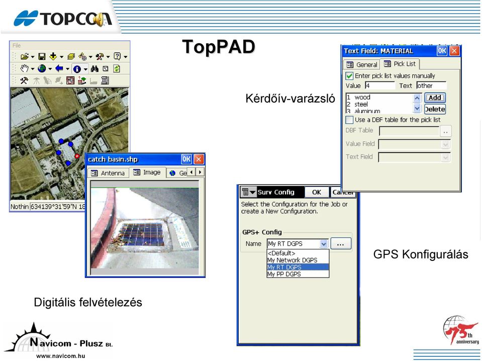Choose "My Network DGPS" from the dropdown list
482x361 pixels.
coord(298,260)
